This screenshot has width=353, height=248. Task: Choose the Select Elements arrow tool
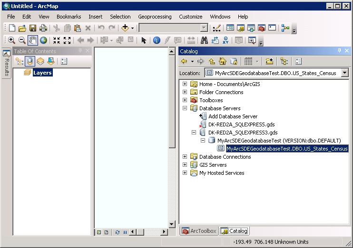click(144, 40)
